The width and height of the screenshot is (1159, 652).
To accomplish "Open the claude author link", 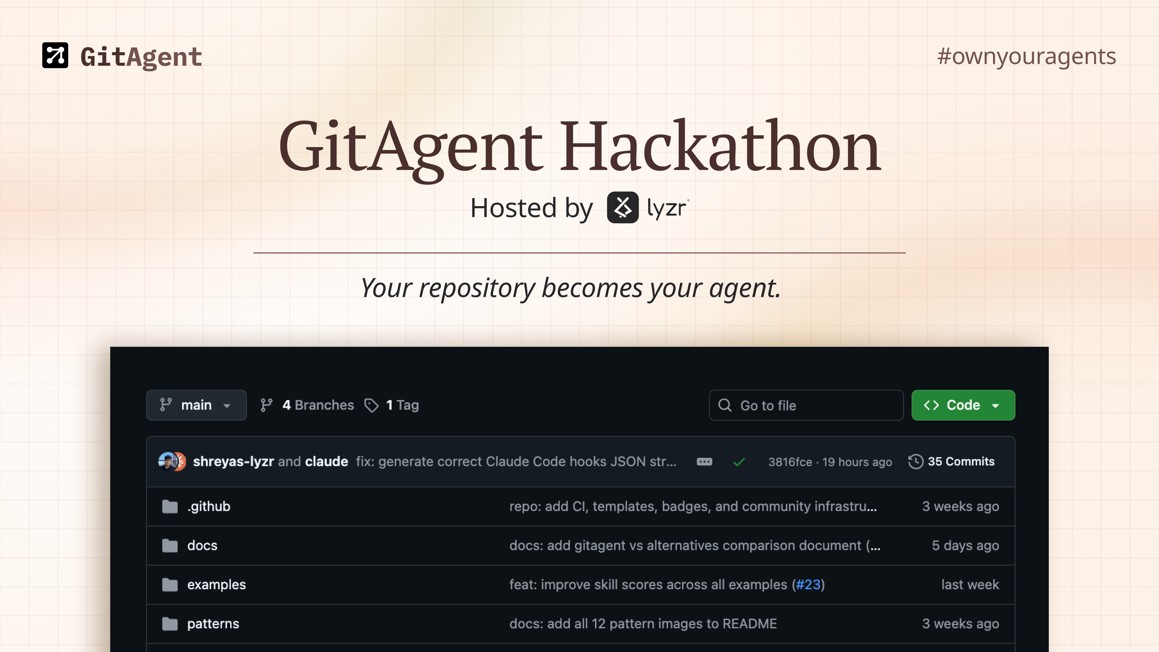I will 327,462.
